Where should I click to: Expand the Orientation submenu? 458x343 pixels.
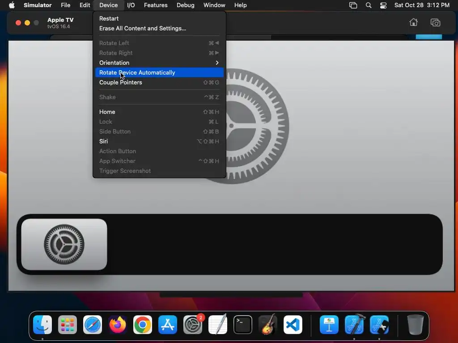tap(159, 63)
